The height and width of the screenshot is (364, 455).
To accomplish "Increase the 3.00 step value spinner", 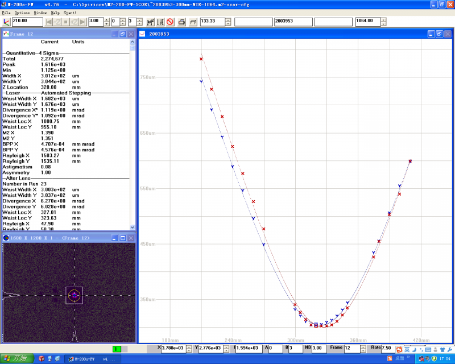I will click(x=106, y=20).
